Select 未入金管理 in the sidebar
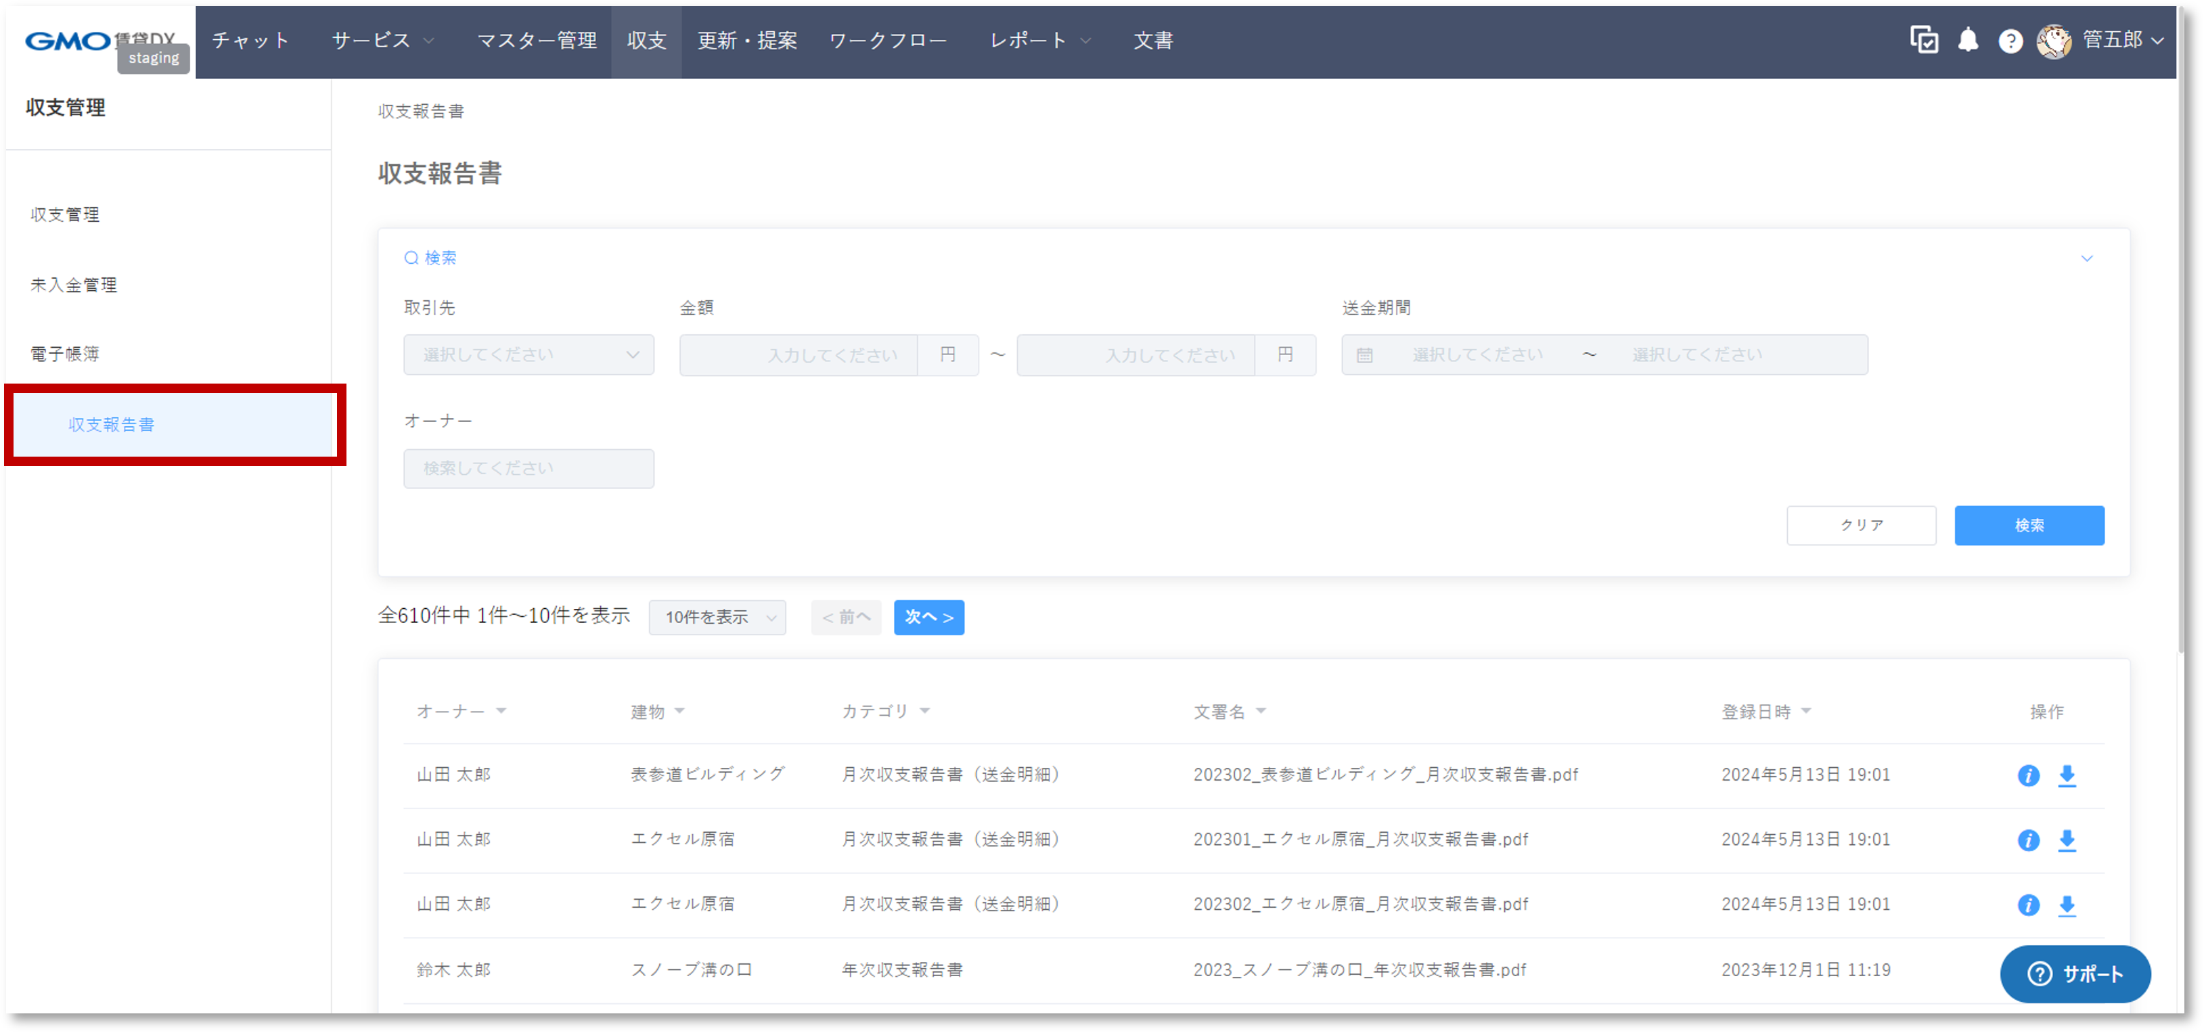Viewport: 2204px width, 1033px height. [74, 285]
